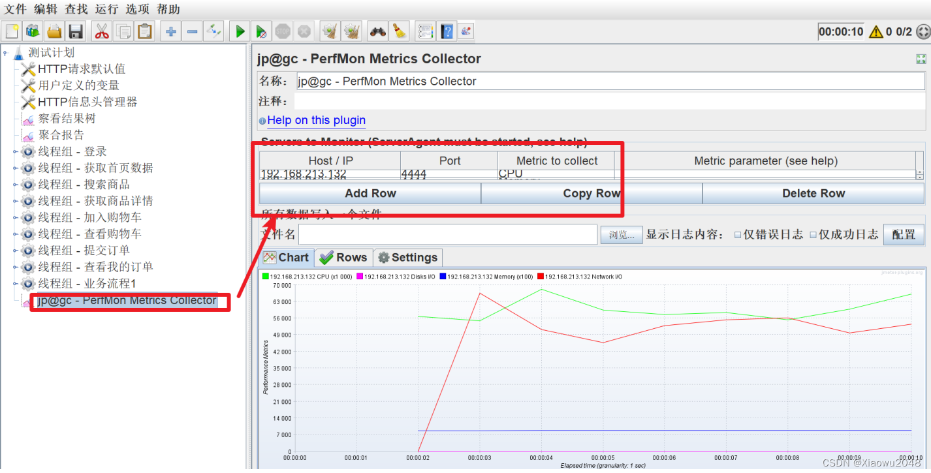Open the 运行 menu

107,9
